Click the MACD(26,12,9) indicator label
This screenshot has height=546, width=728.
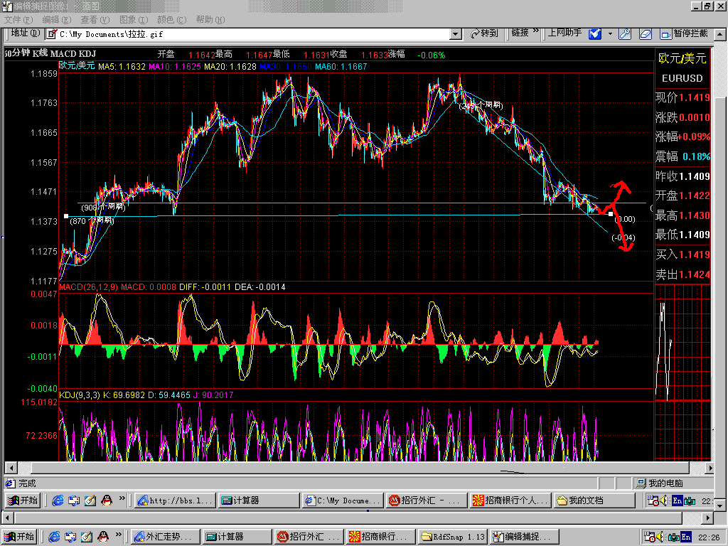[x=88, y=287]
